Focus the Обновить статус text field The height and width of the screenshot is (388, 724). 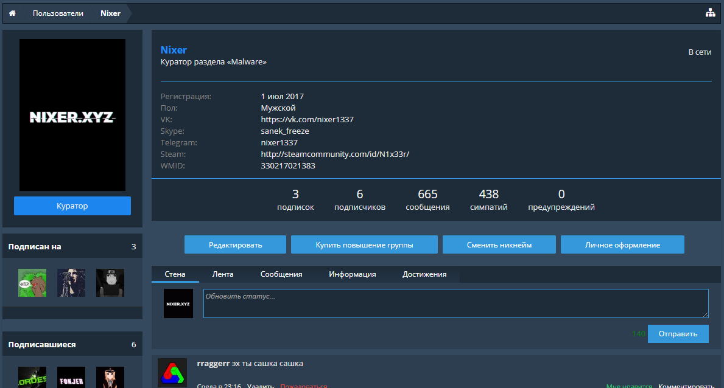coord(455,303)
